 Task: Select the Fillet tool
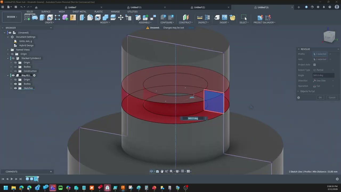pos(90,18)
